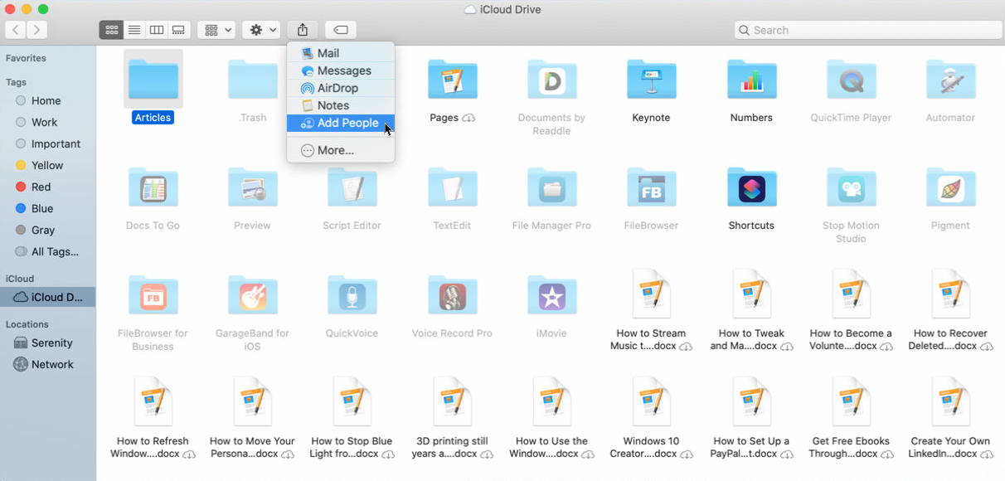Select How to Set Up a PayPal docx
This screenshot has width=1005, height=481.
[x=751, y=401]
